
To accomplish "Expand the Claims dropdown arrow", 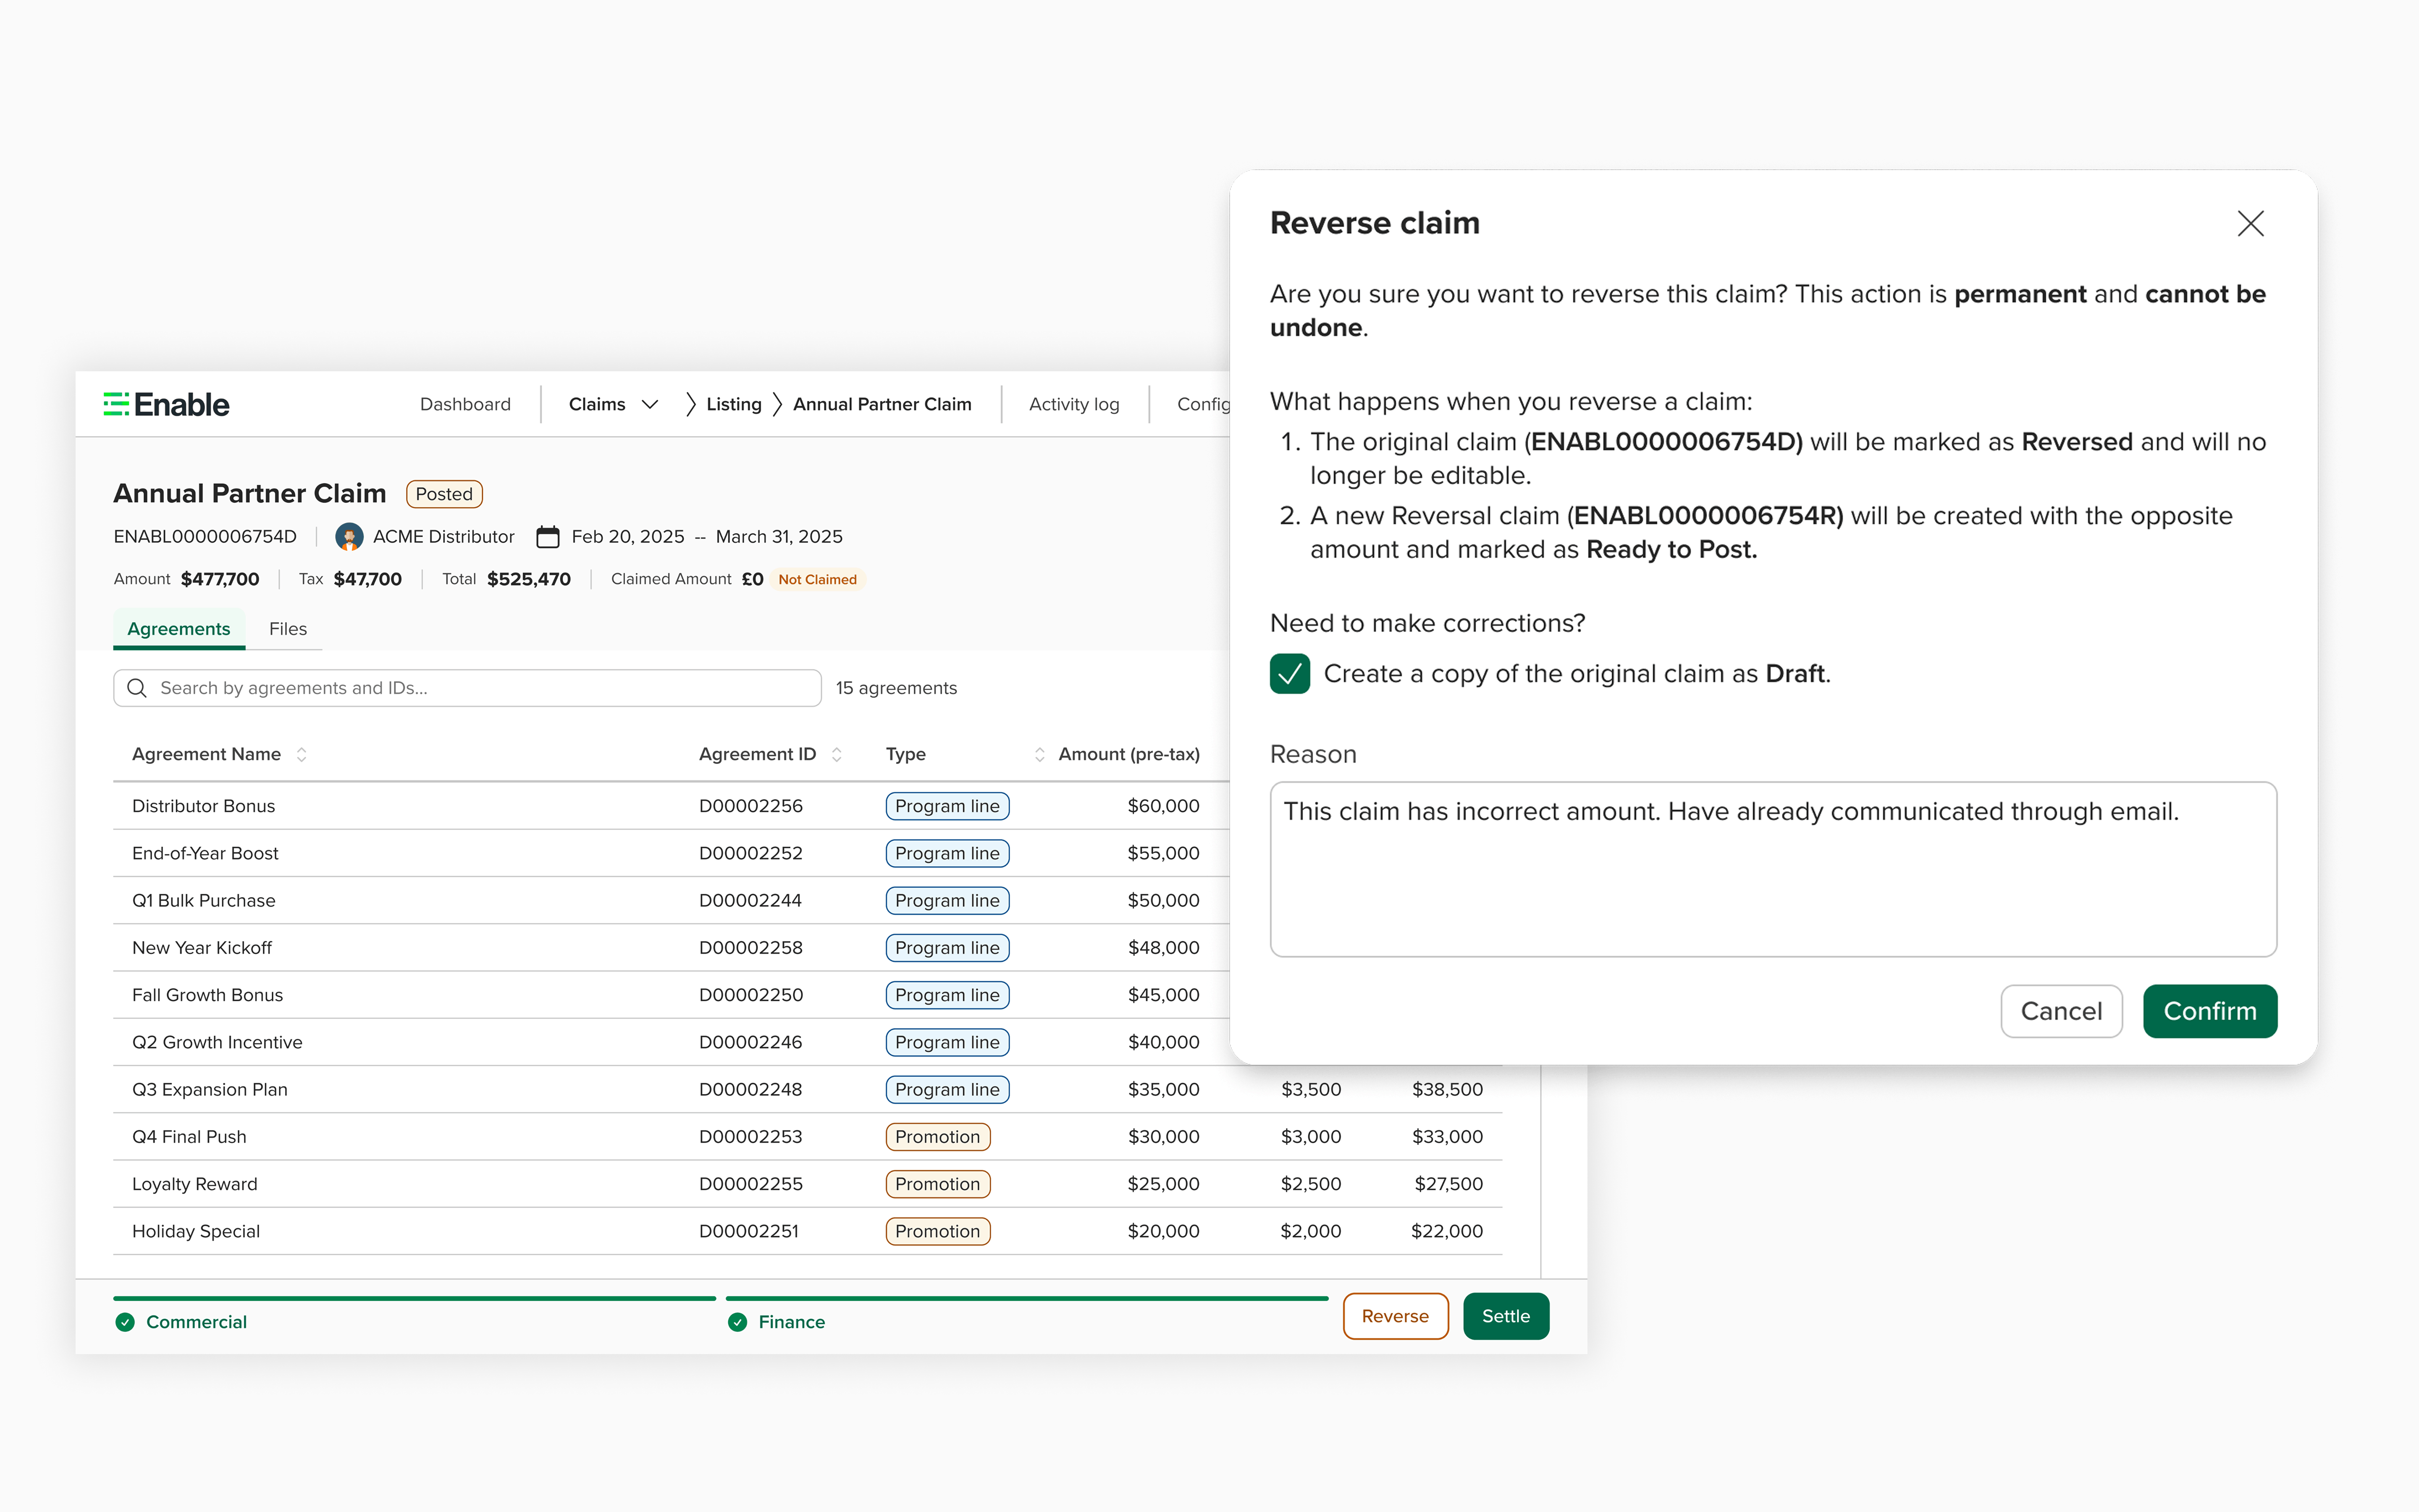I will pyautogui.click(x=650, y=404).
